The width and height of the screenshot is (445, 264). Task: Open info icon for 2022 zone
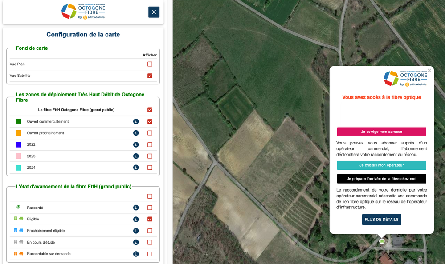click(136, 144)
